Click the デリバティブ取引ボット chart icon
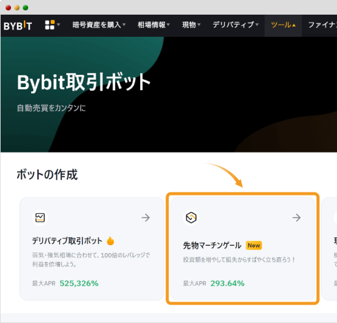This screenshot has height=323, width=337. click(x=40, y=218)
